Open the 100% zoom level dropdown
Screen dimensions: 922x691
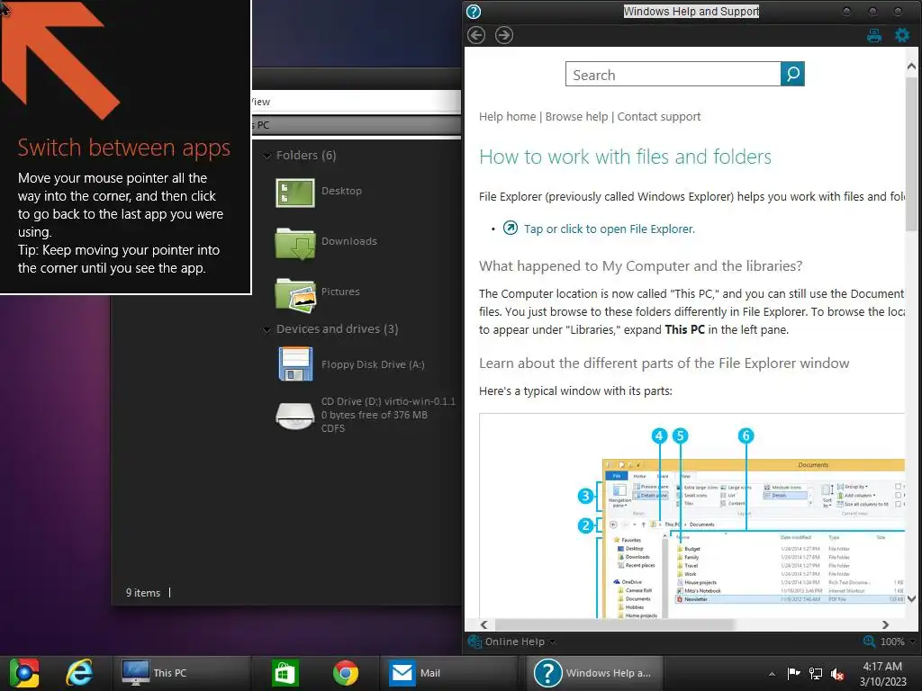[x=898, y=642]
